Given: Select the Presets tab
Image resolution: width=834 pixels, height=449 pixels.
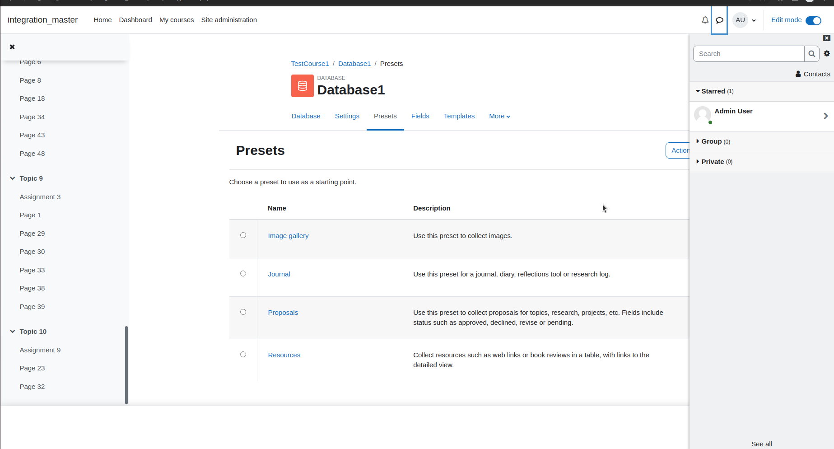Looking at the screenshot, I should (x=385, y=116).
